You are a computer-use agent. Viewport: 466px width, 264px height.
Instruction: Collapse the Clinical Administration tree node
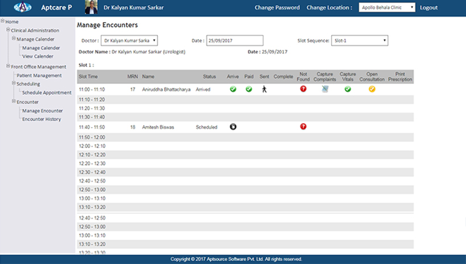[x=8, y=30]
